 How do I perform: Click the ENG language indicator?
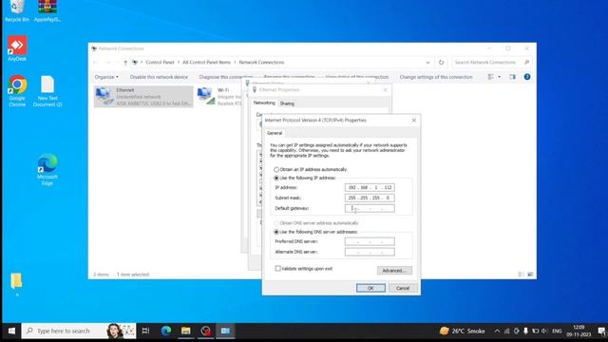(x=557, y=331)
